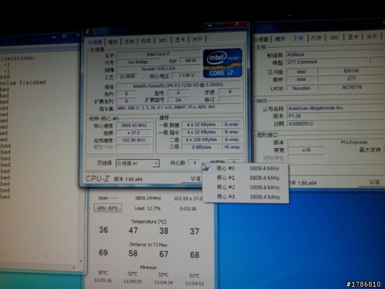Click the 1.136 V core voltage field
Screen dimensions: 385x289
[186, 75]
